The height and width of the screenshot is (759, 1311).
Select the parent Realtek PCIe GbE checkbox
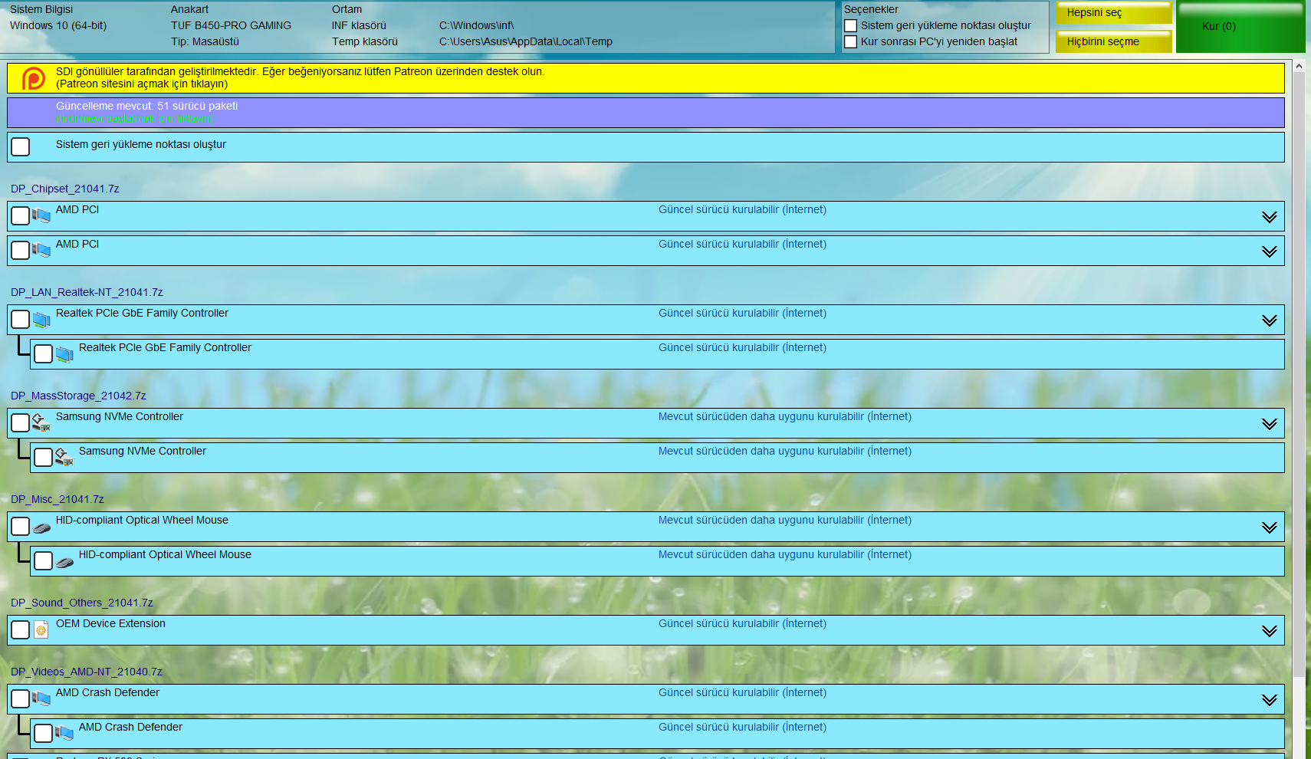pyautogui.click(x=21, y=320)
